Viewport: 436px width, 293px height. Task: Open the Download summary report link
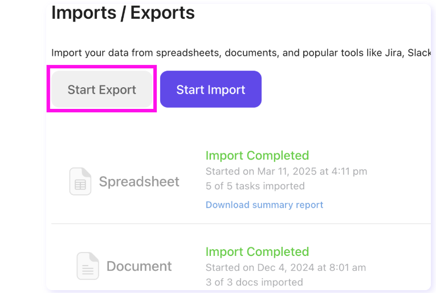click(x=264, y=205)
